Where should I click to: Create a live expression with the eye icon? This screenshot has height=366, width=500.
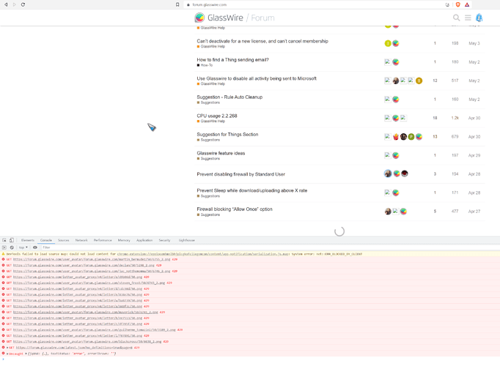coord(35,247)
